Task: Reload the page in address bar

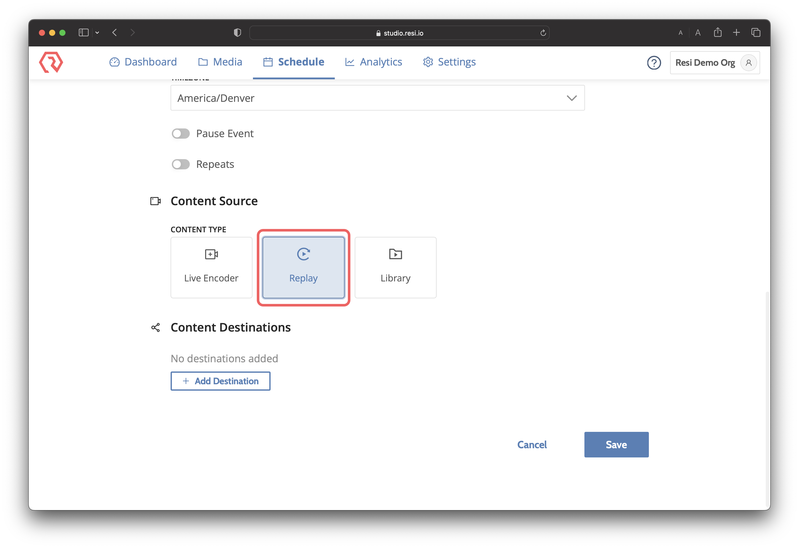Action: coord(543,33)
